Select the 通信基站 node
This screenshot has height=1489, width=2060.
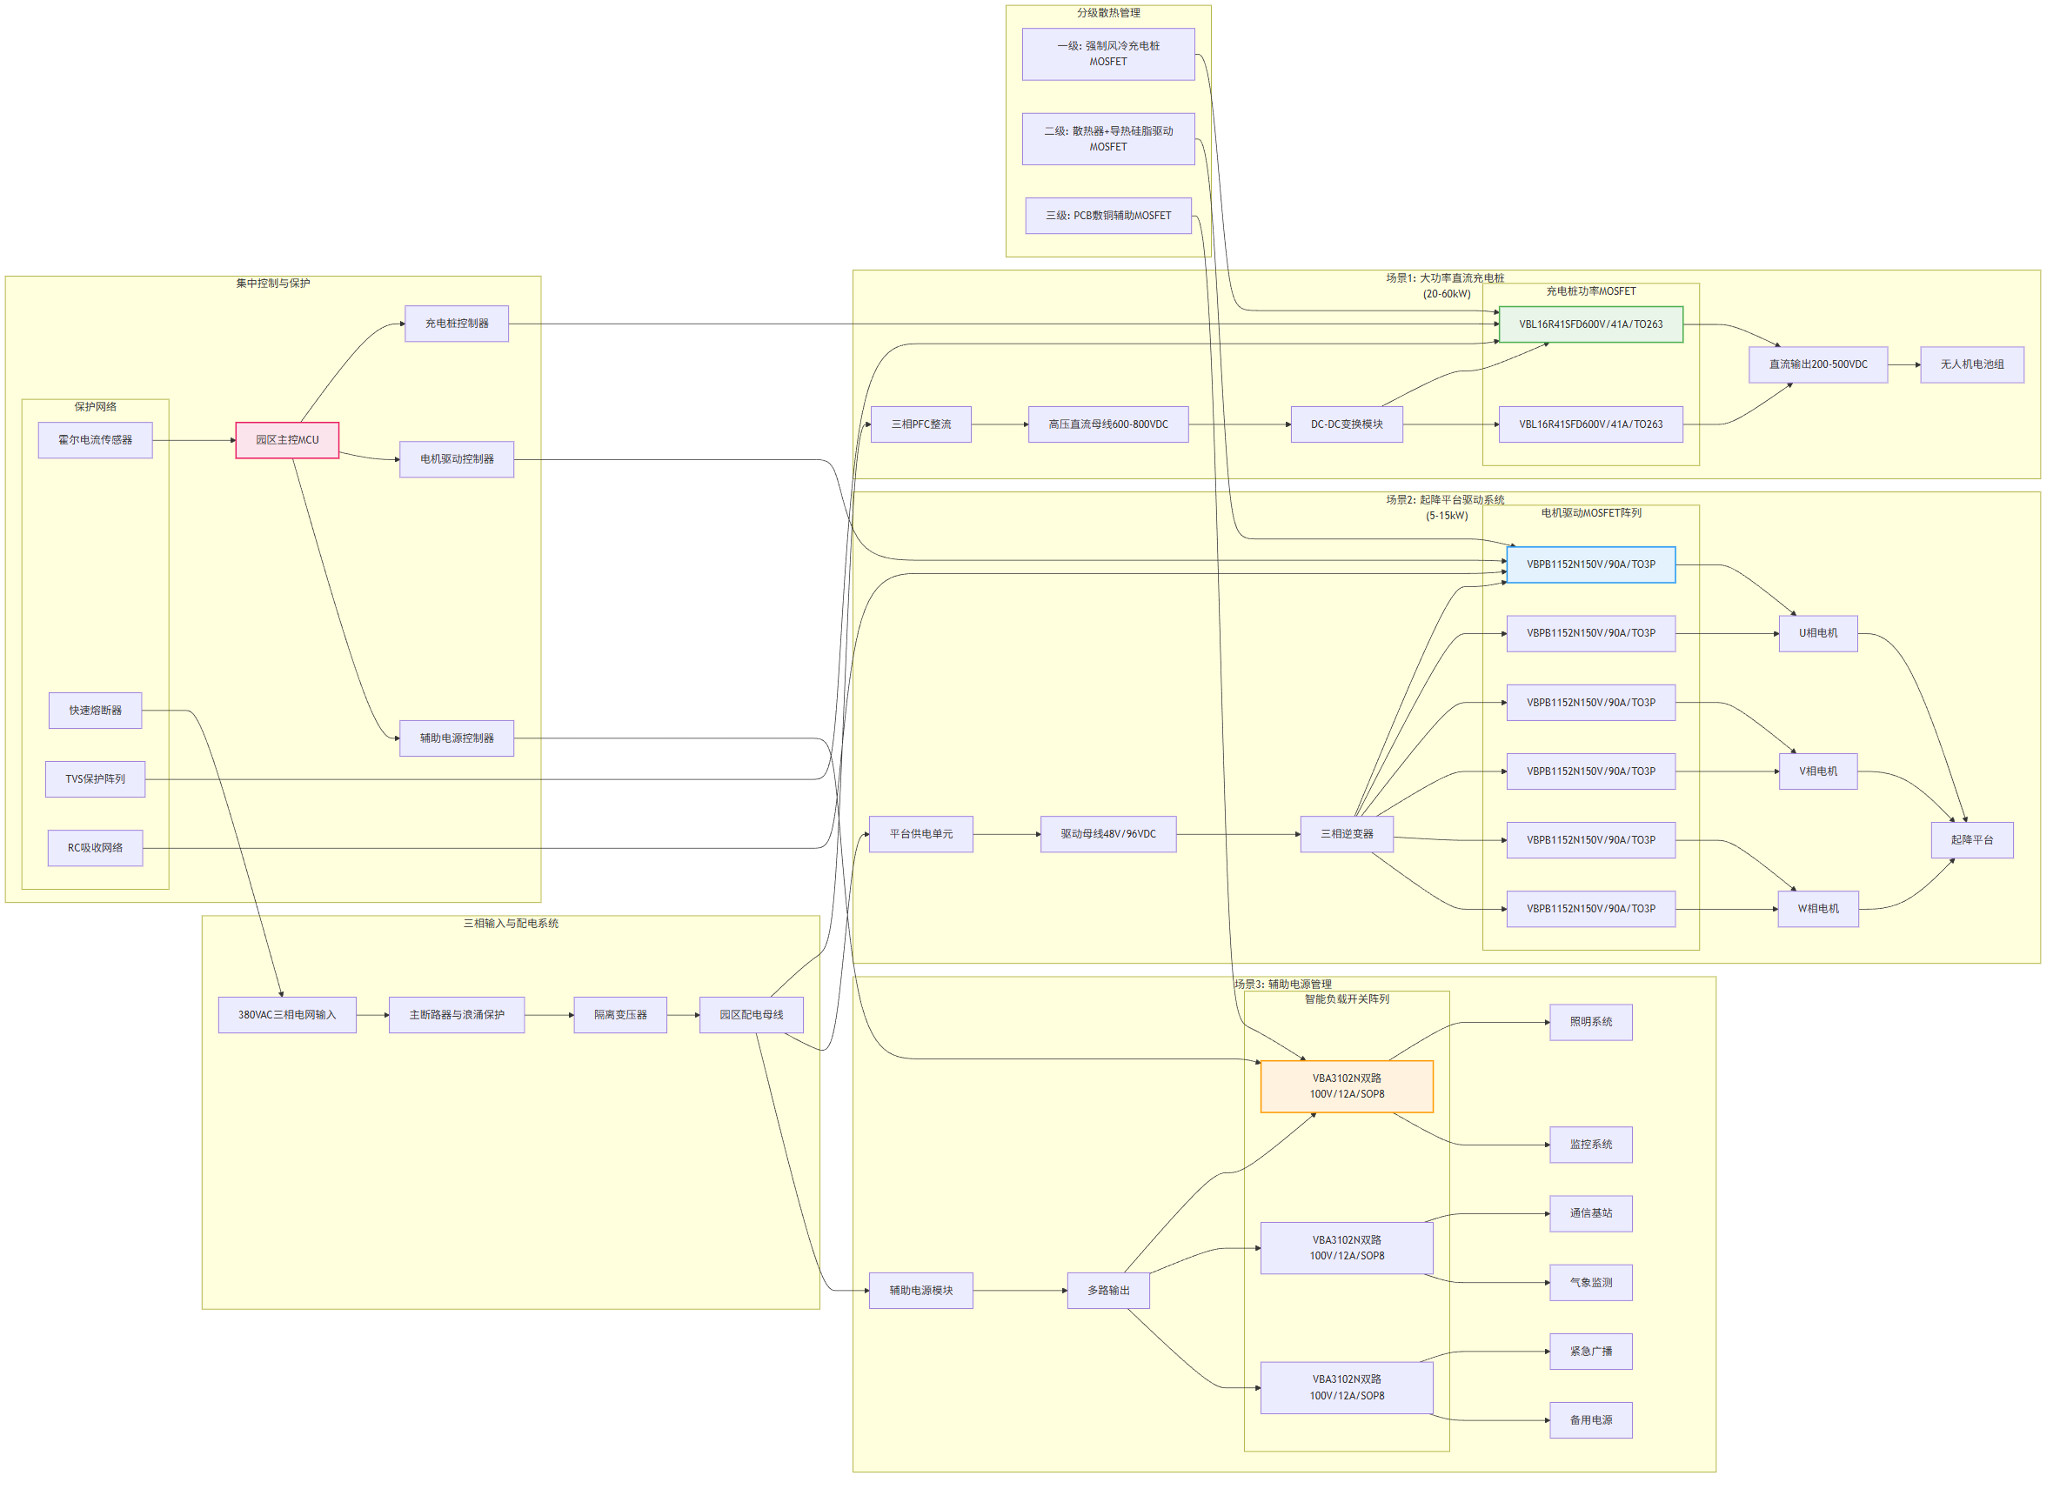click(x=1590, y=1214)
